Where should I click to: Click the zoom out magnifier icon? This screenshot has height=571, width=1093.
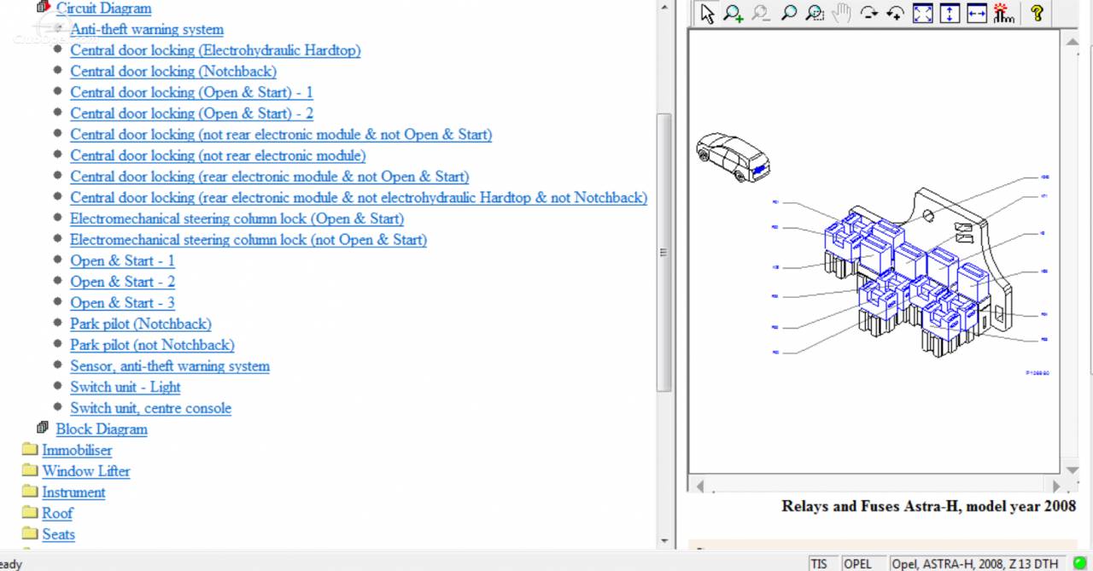point(761,14)
